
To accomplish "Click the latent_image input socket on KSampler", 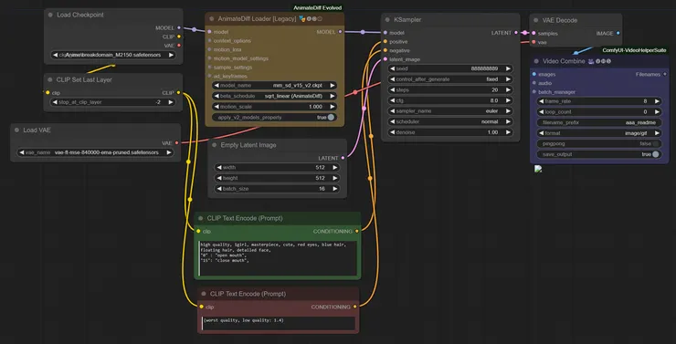I will coord(385,59).
